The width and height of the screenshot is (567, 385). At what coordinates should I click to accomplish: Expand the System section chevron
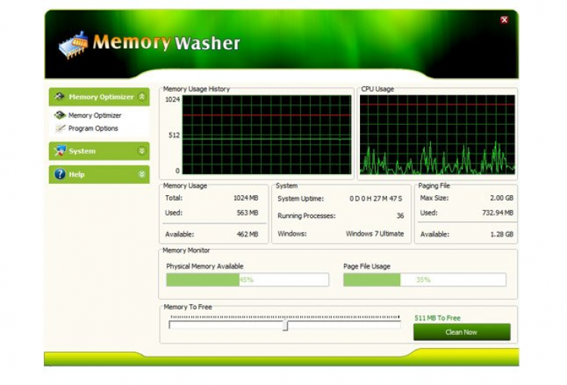pyautogui.click(x=142, y=151)
